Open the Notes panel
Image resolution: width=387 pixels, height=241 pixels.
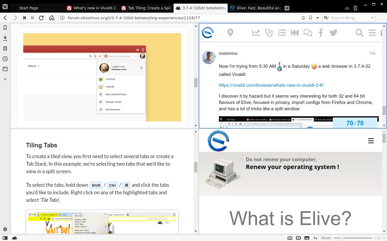5,48
